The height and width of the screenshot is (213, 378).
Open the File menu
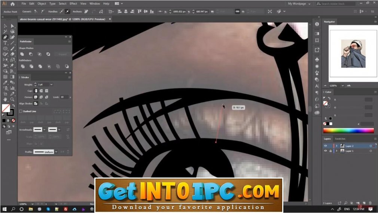pos(24,4)
